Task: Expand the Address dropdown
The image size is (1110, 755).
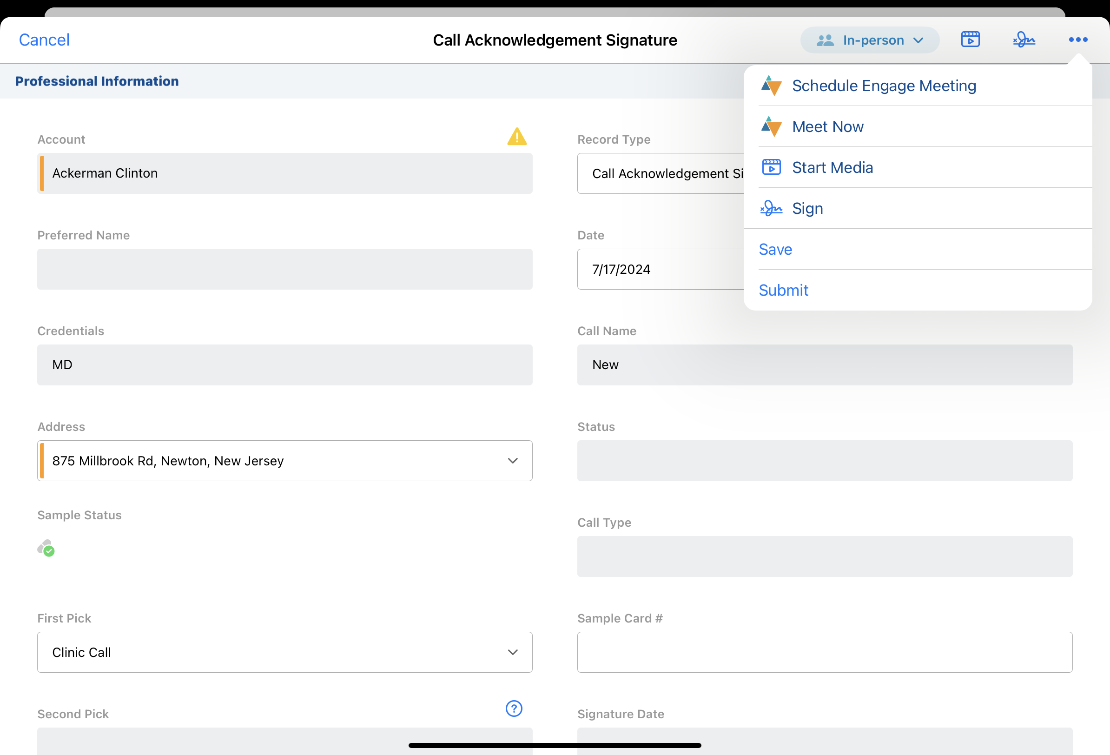Action: (x=513, y=461)
